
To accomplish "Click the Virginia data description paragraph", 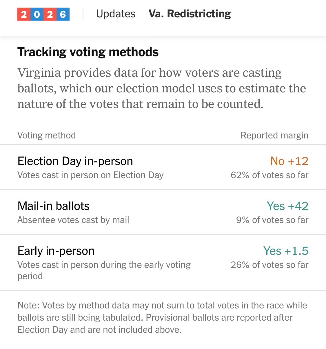I will 162,88.
